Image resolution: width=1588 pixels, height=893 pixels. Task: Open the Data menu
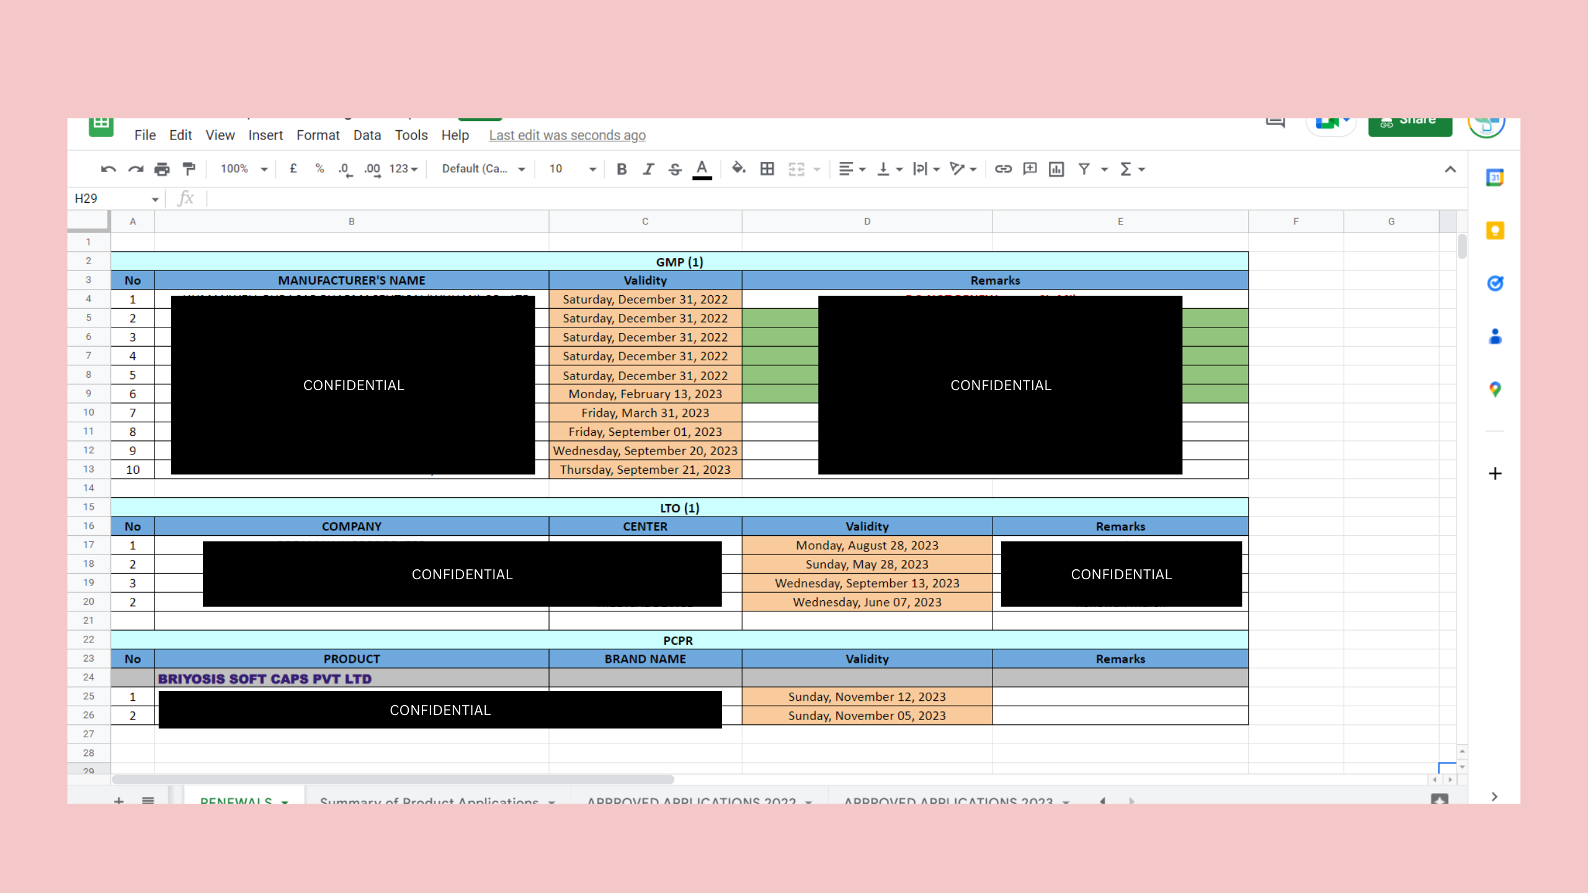pos(367,135)
